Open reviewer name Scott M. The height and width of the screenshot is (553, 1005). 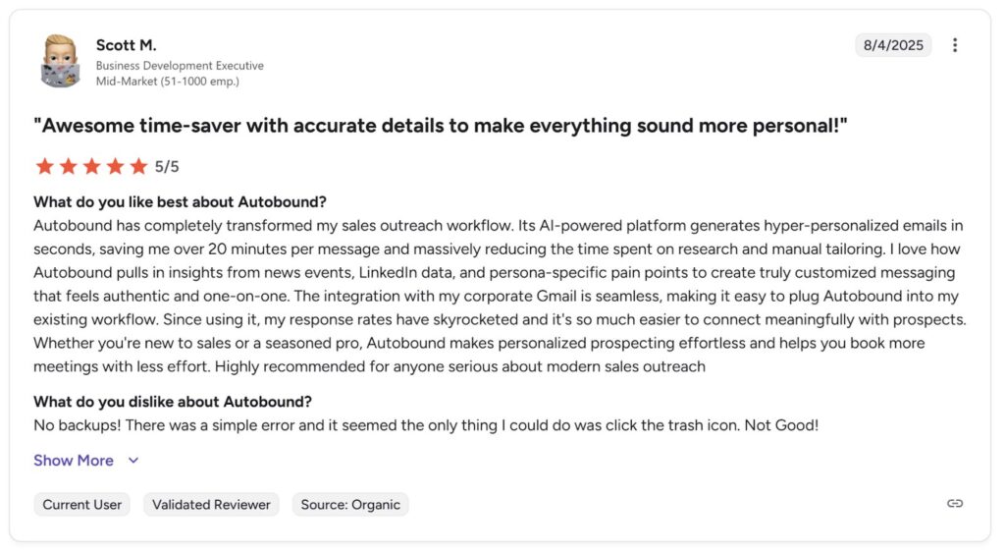click(127, 45)
